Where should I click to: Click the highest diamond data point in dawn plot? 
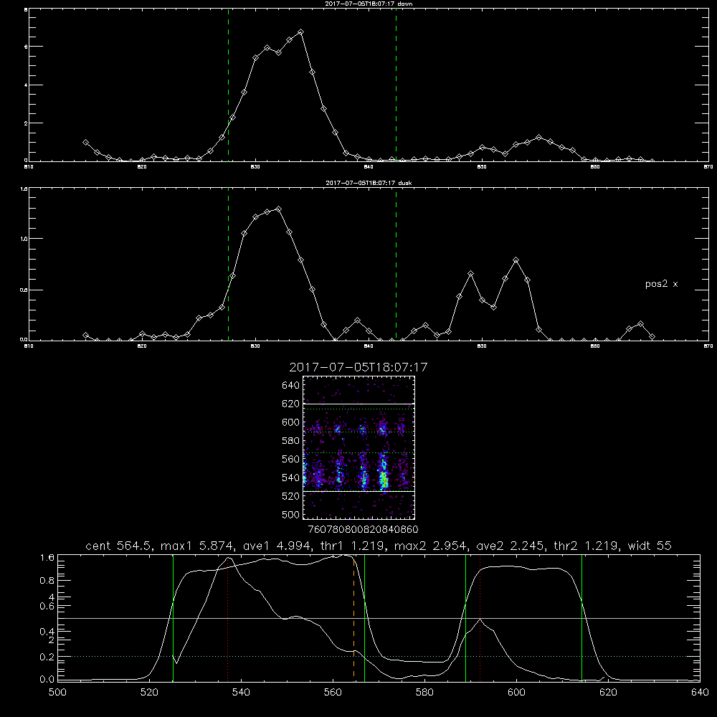(300, 32)
